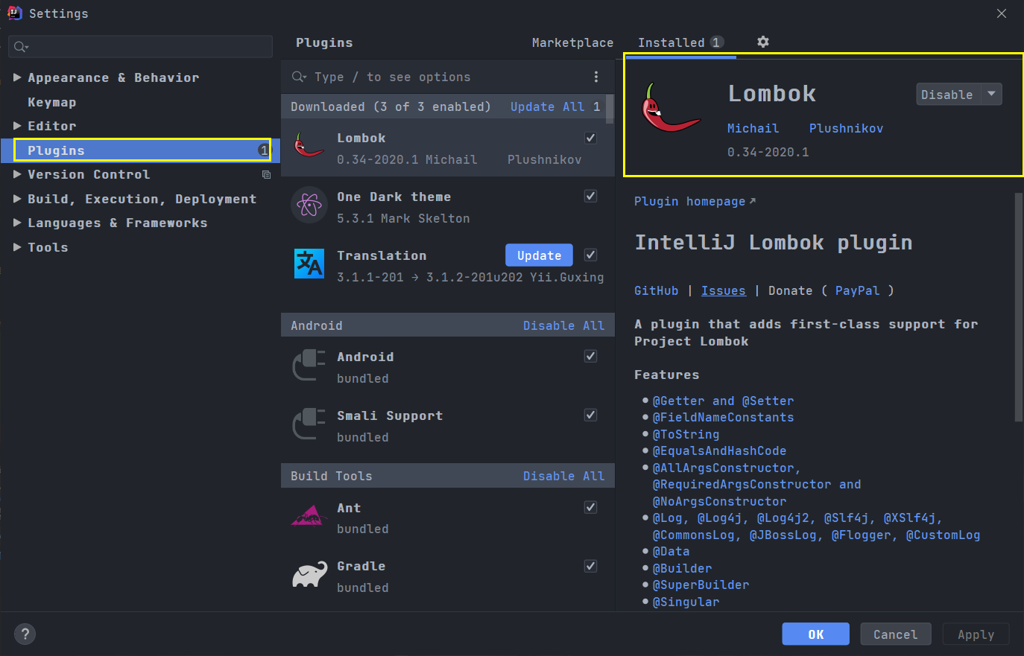Expand Languages & Frameworks node
Screen dimensions: 1024x656
[x=17, y=223]
